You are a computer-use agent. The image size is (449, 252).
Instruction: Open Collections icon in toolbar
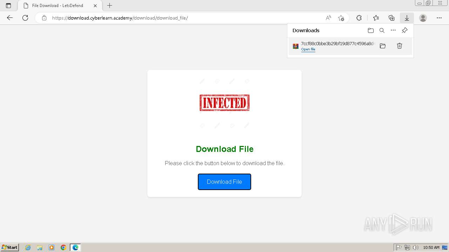391,18
